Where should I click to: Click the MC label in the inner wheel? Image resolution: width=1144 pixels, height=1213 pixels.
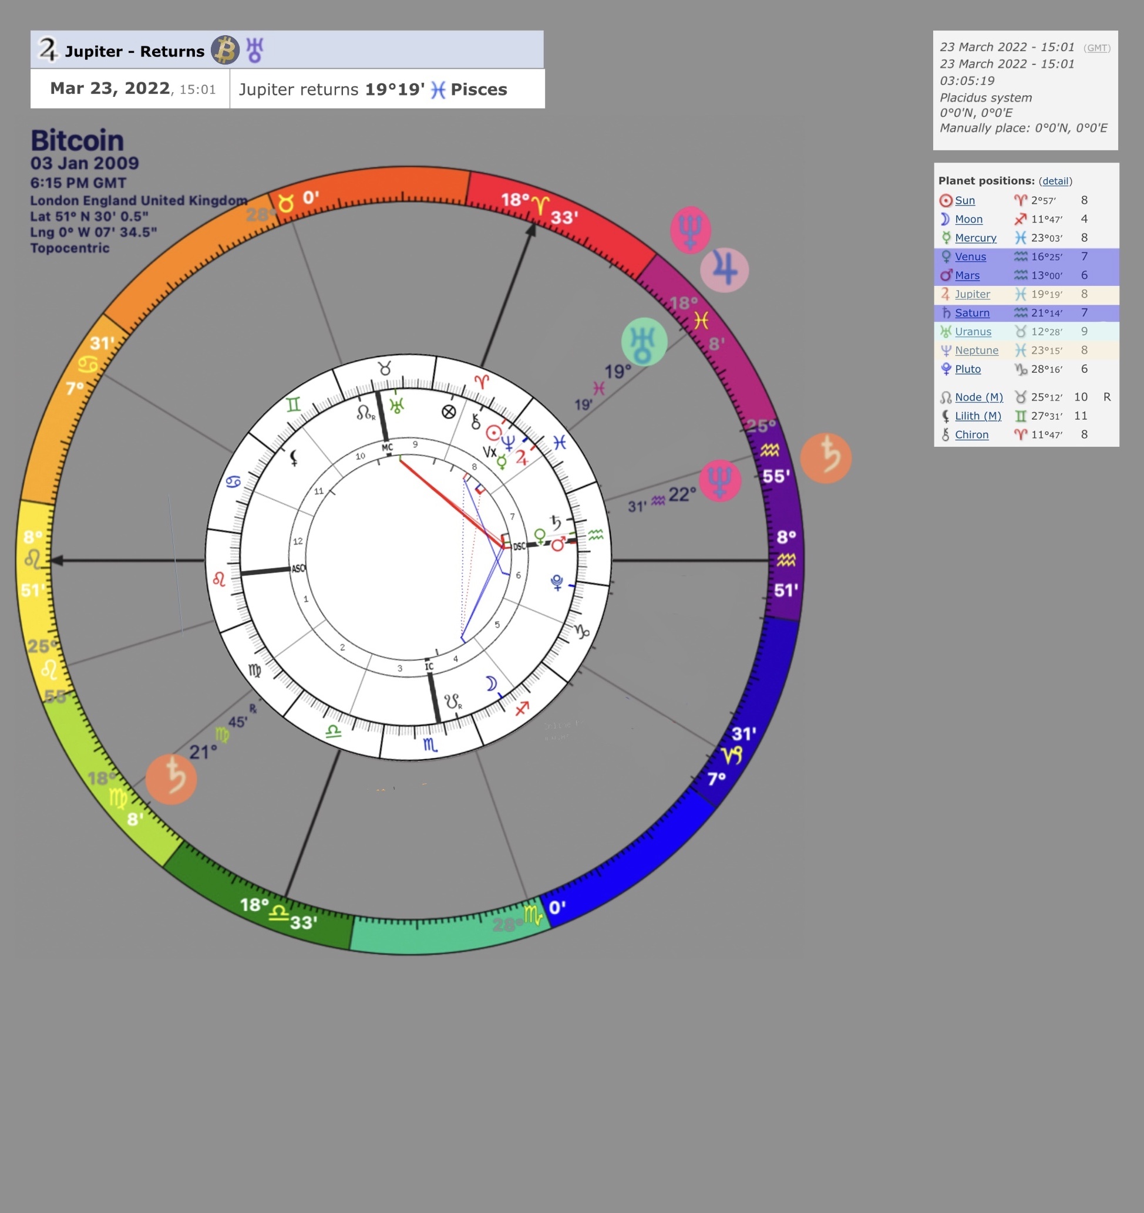[387, 448]
